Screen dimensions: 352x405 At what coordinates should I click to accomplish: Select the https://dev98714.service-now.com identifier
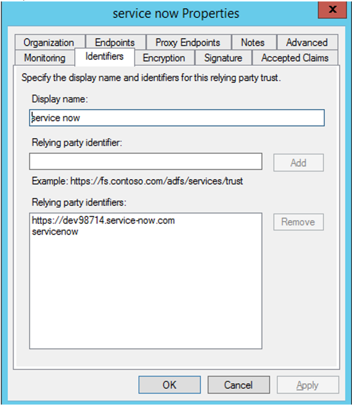pos(103,220)
